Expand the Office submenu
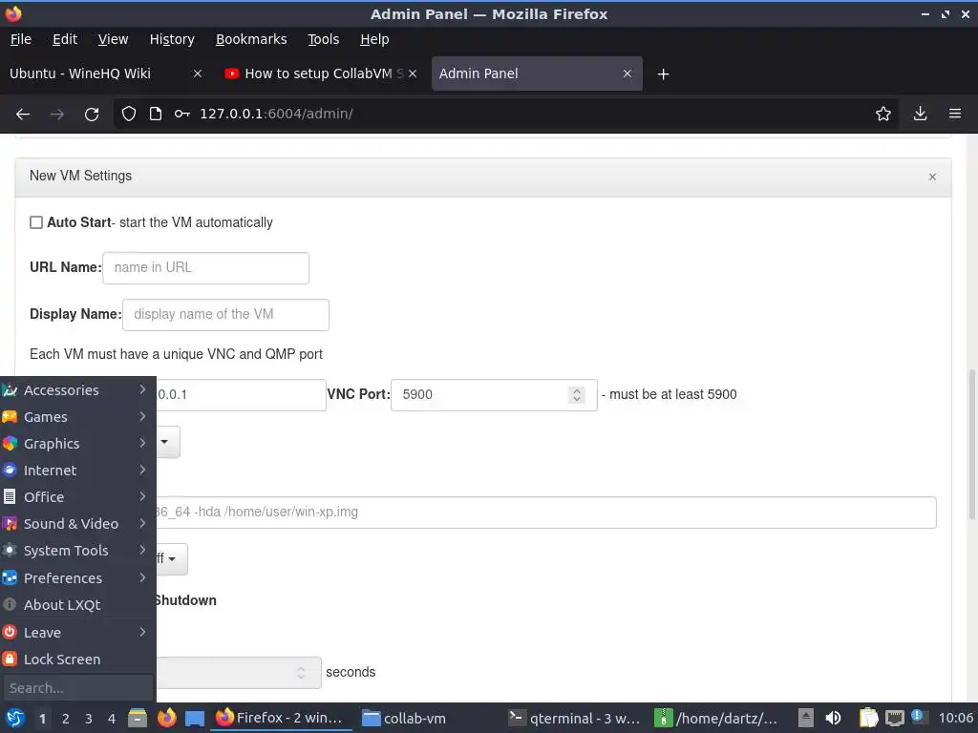 (78, 497)
